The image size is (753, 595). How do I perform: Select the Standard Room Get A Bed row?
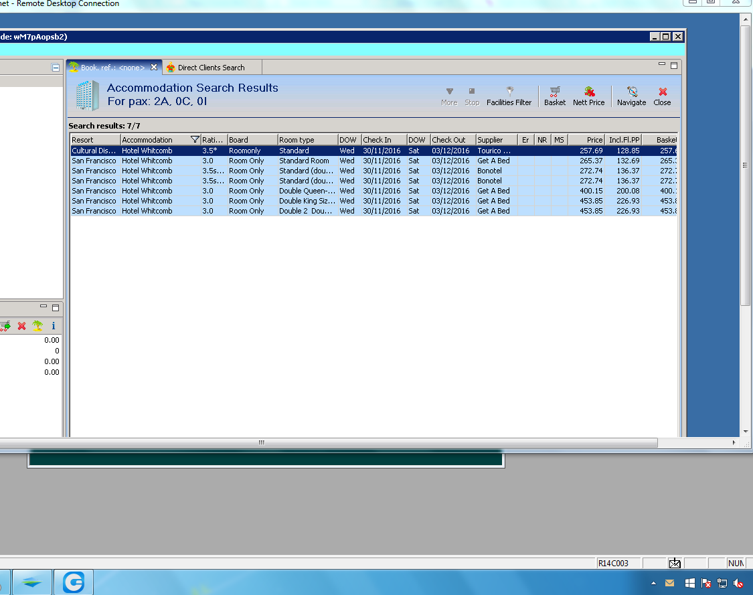click(373, 161)
